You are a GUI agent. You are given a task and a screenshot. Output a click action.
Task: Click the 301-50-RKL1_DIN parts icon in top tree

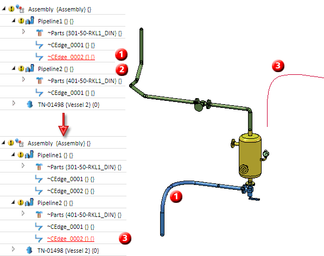pos(39,33)
